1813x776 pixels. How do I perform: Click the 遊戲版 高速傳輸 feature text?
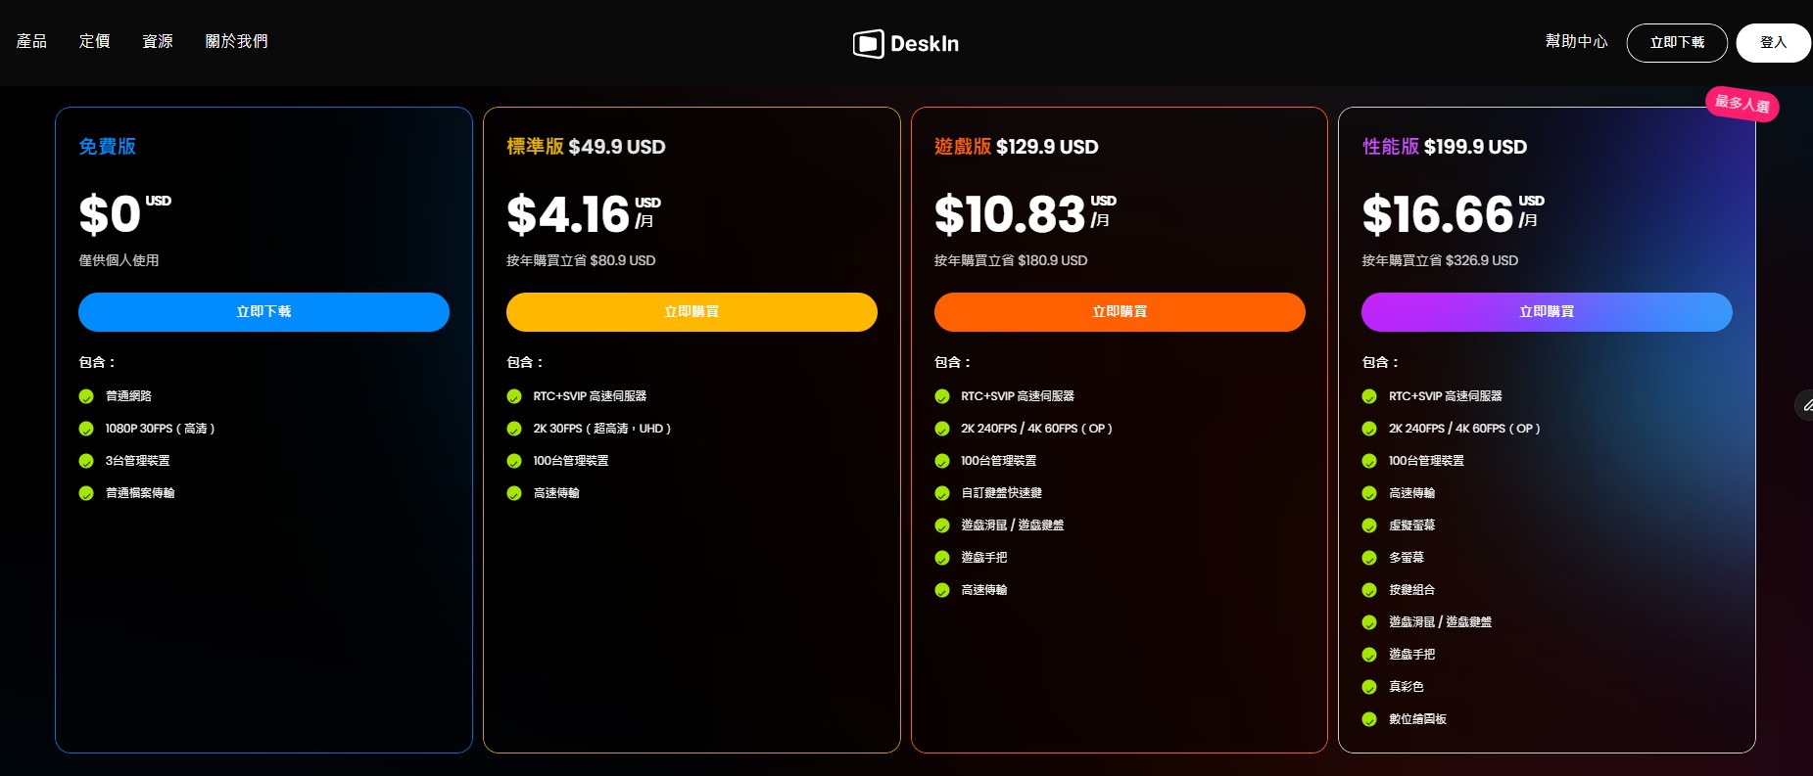[x=984, y=590]
